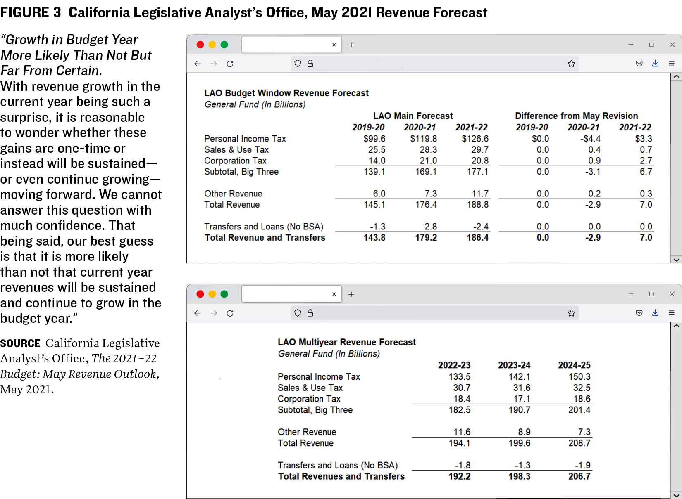Image resolution: width=682 pixels, height=499 pixels.
Task: Reload page in top browser window
Action: point(230,64)
